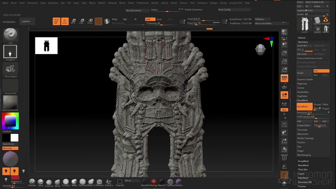Toggle Local symmetry button
The width and height of the screenshot is (336, 189).
point(284,95)
